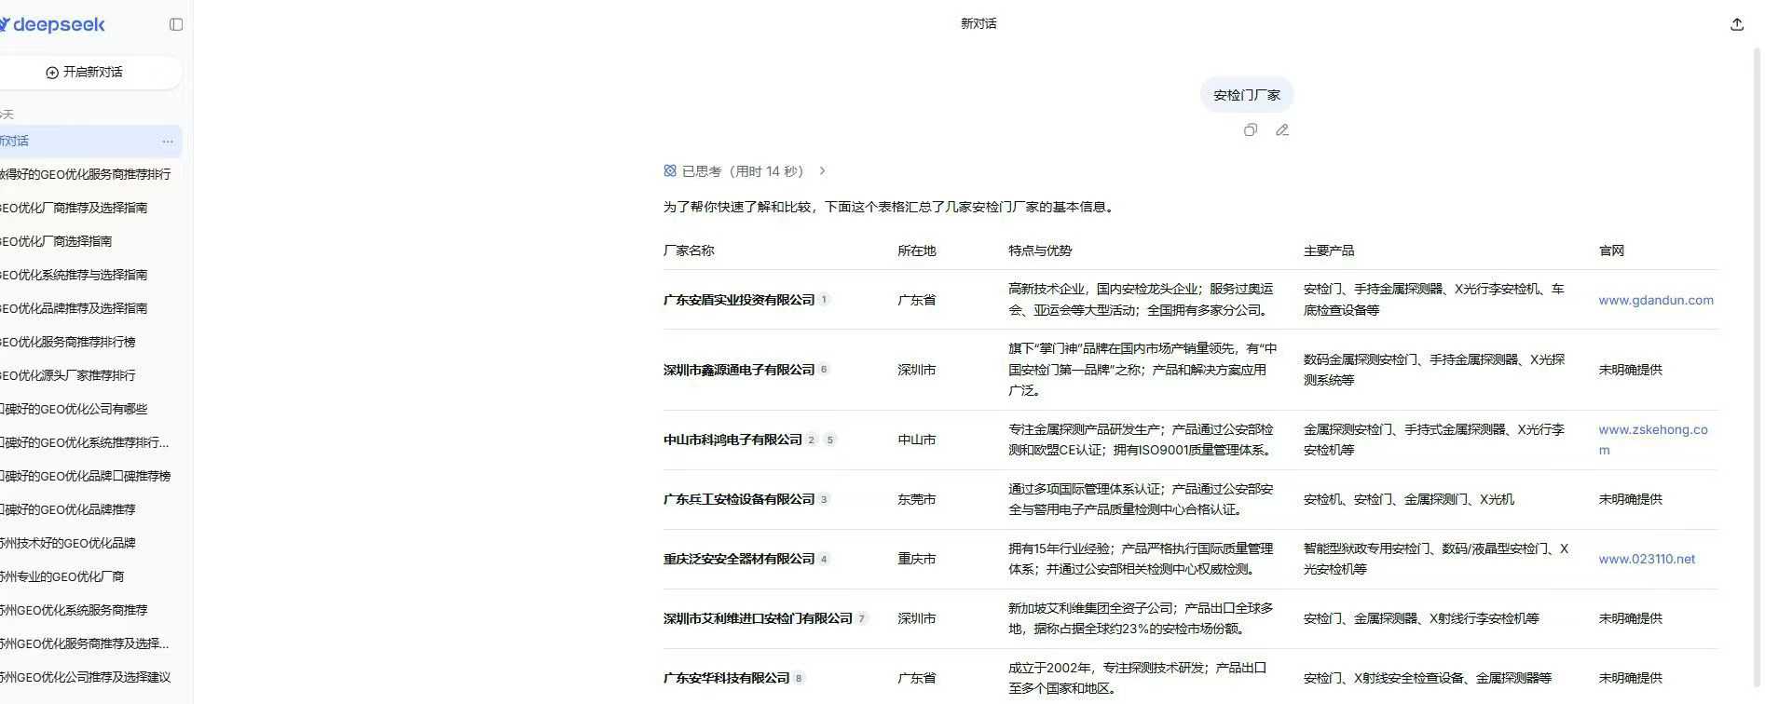Open chat 苏州专业的GEO优化厂商
Image resolution: width=1765 pixels, height=704 pixels.
pyautogui.click(x=62, y=576)
